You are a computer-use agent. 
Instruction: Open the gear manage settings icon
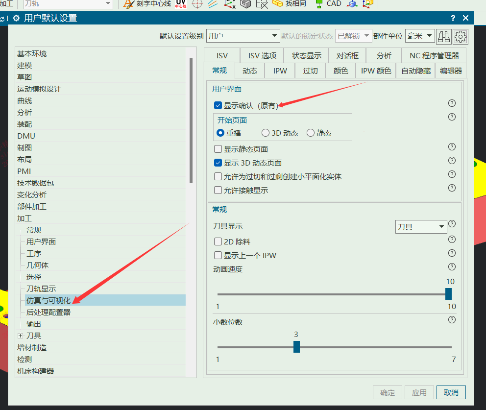pyautogui.click(x=460, y=37)
